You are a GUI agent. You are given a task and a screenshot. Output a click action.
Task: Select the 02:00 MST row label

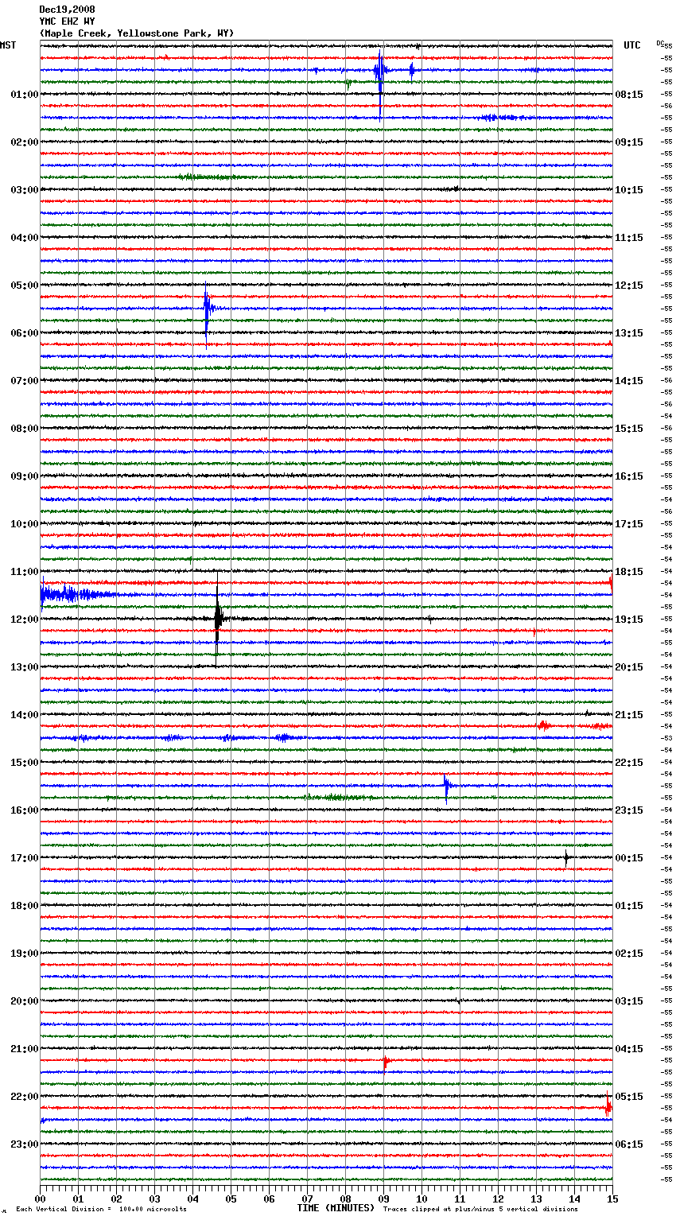(25, 142)
